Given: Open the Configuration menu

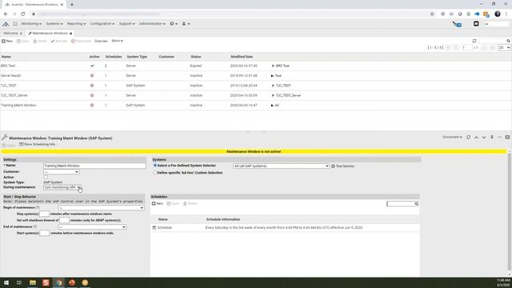Looking at the screenshot, I should tap(102, 24).
